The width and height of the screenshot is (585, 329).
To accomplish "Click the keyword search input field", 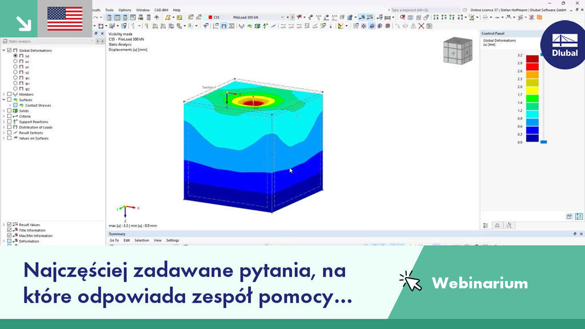I will coord(425,10).
